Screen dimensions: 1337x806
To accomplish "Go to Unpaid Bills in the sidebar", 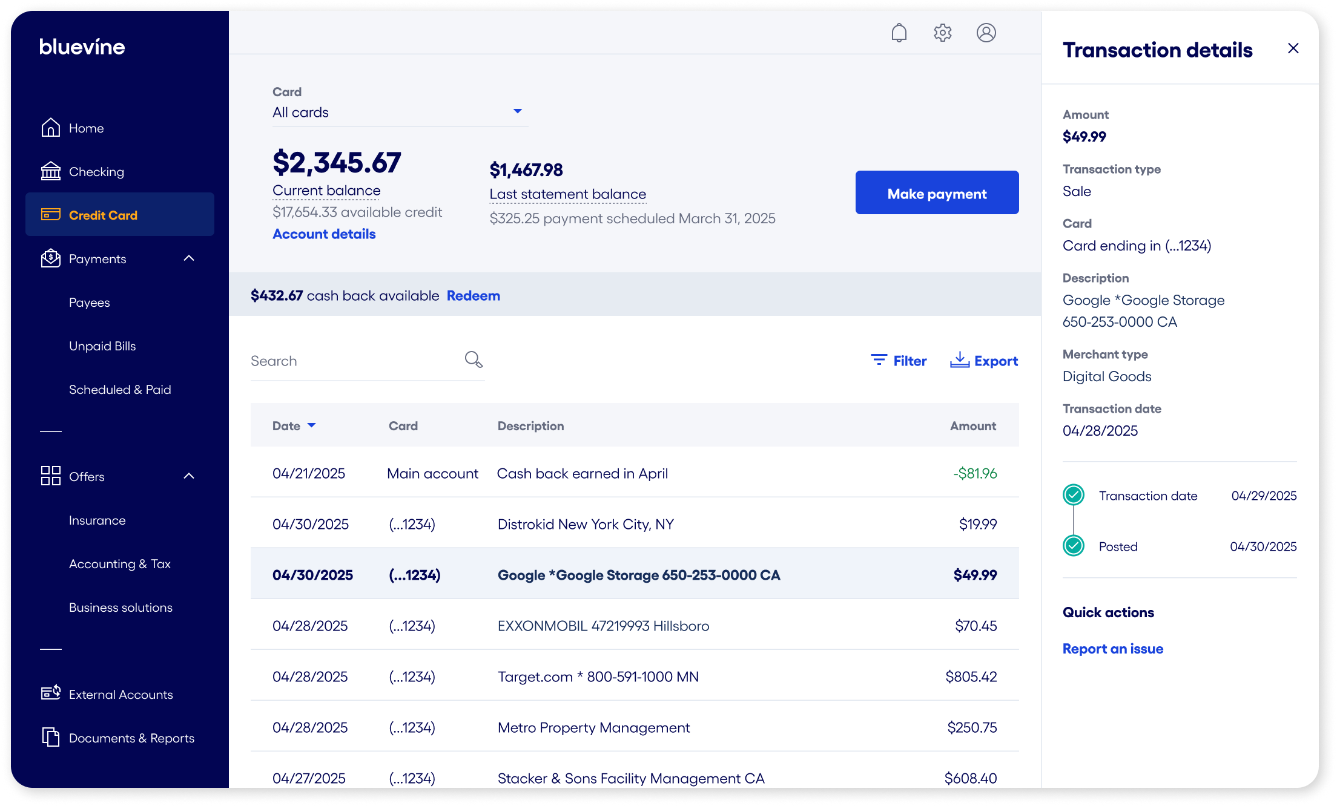I will tap(102, 346).
